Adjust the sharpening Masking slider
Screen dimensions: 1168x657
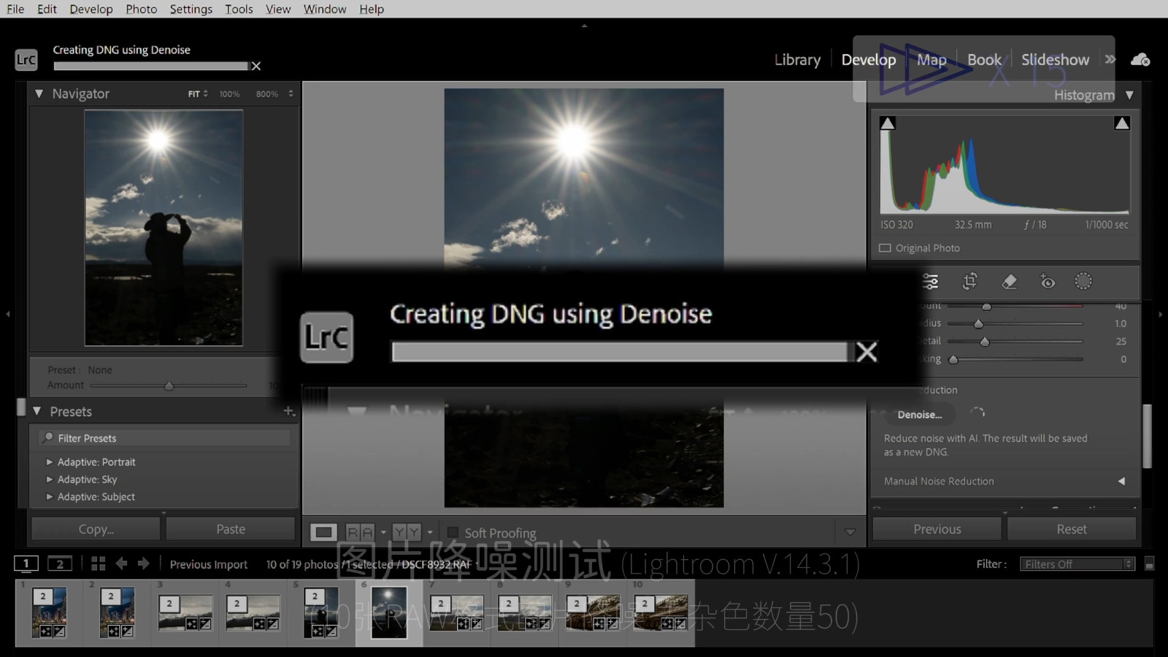click(953, 359)
